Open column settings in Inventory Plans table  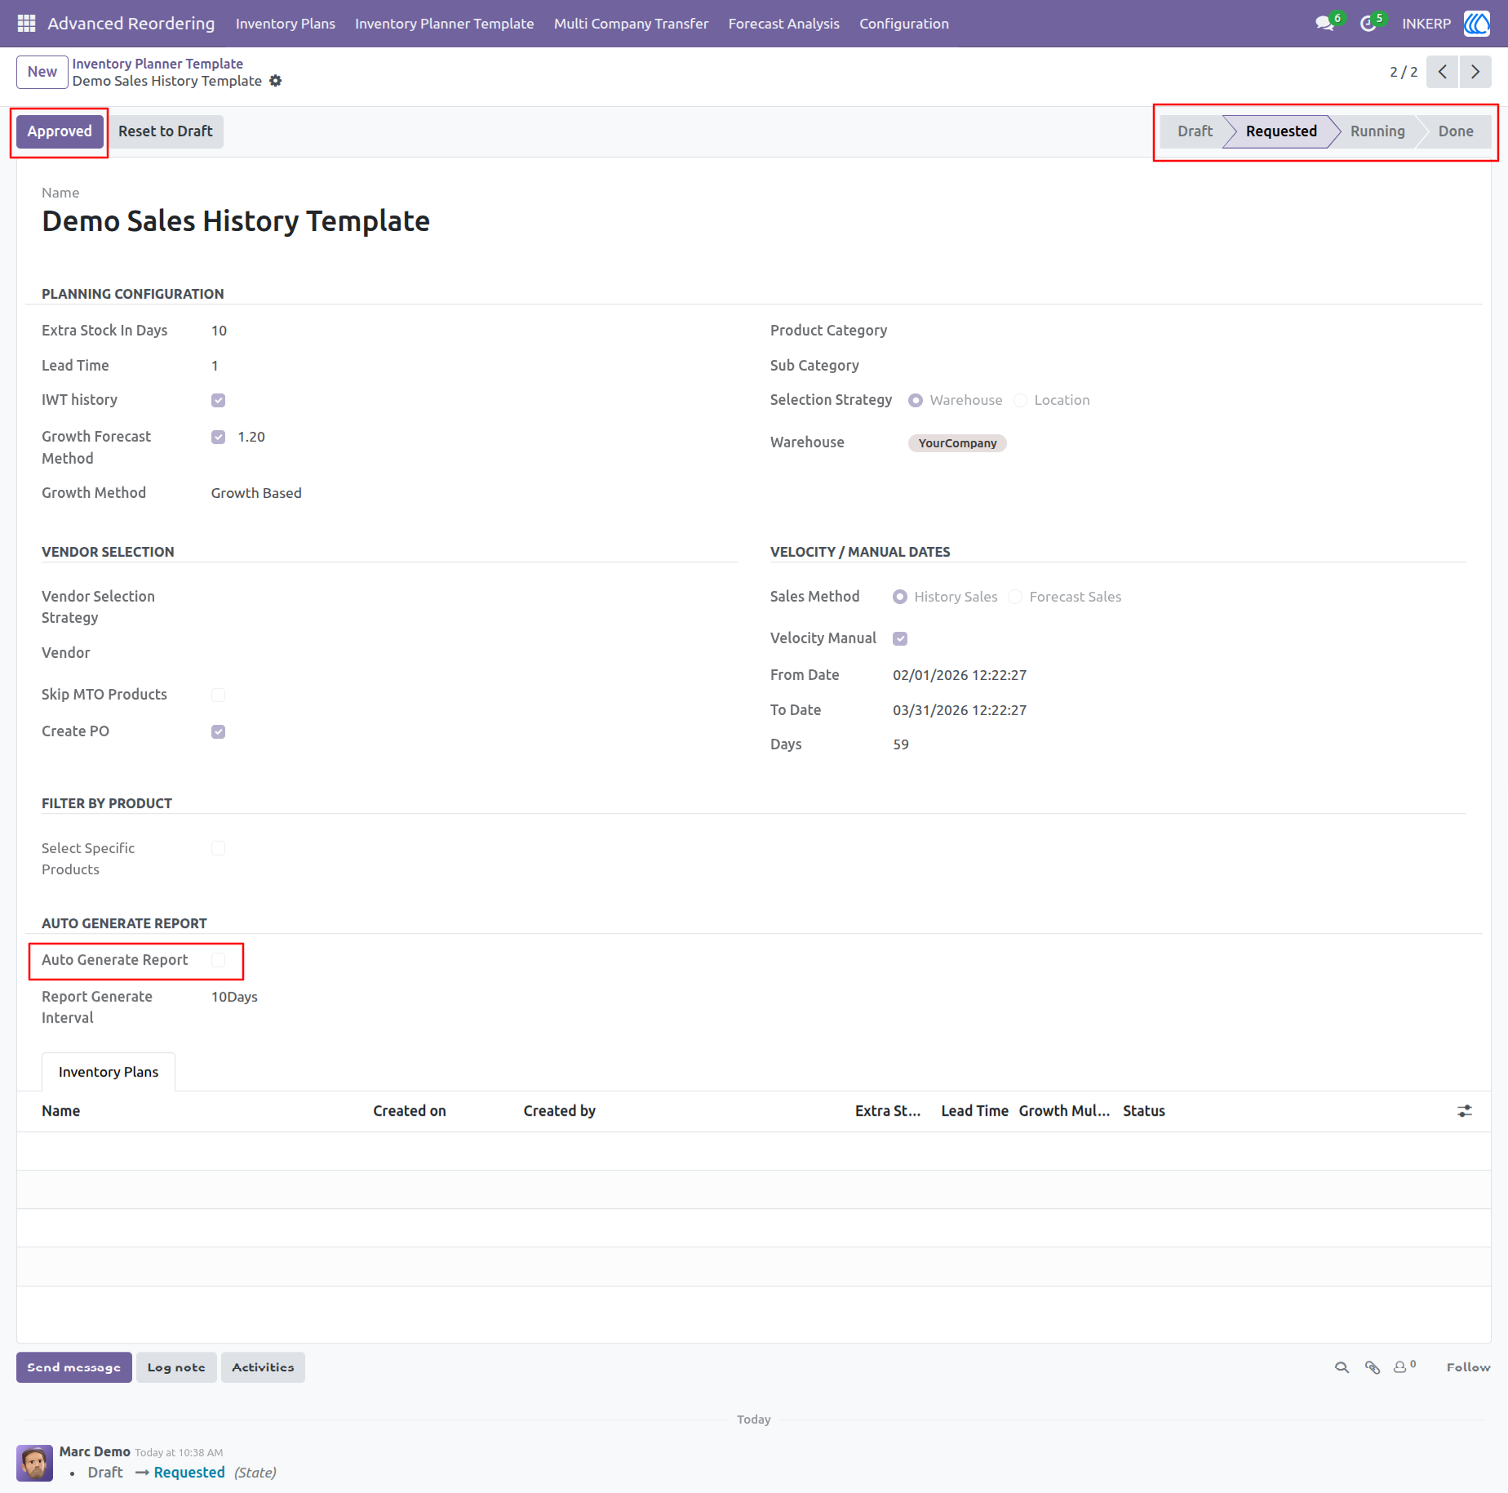[1465, 1111]
